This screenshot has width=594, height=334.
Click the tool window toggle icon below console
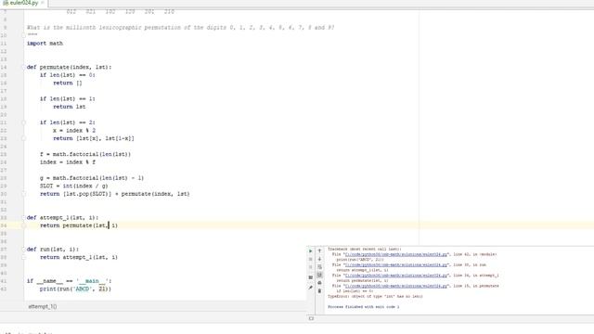tap(311, 318)
